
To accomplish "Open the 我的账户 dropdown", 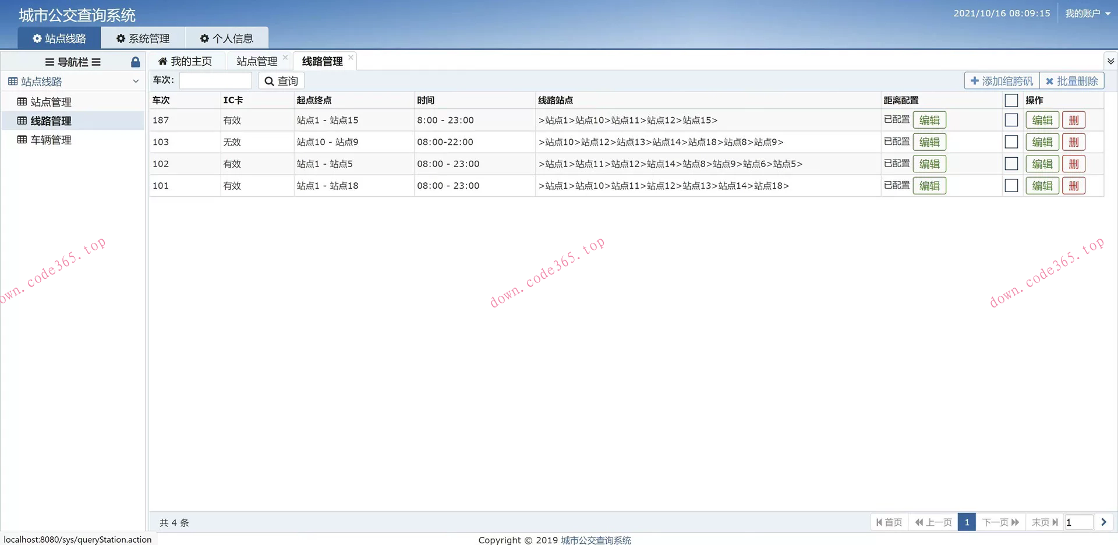I will tap(1088, 13).
